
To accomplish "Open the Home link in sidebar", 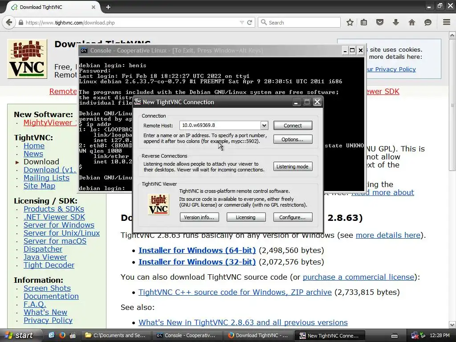I will (x=34, y=146).
